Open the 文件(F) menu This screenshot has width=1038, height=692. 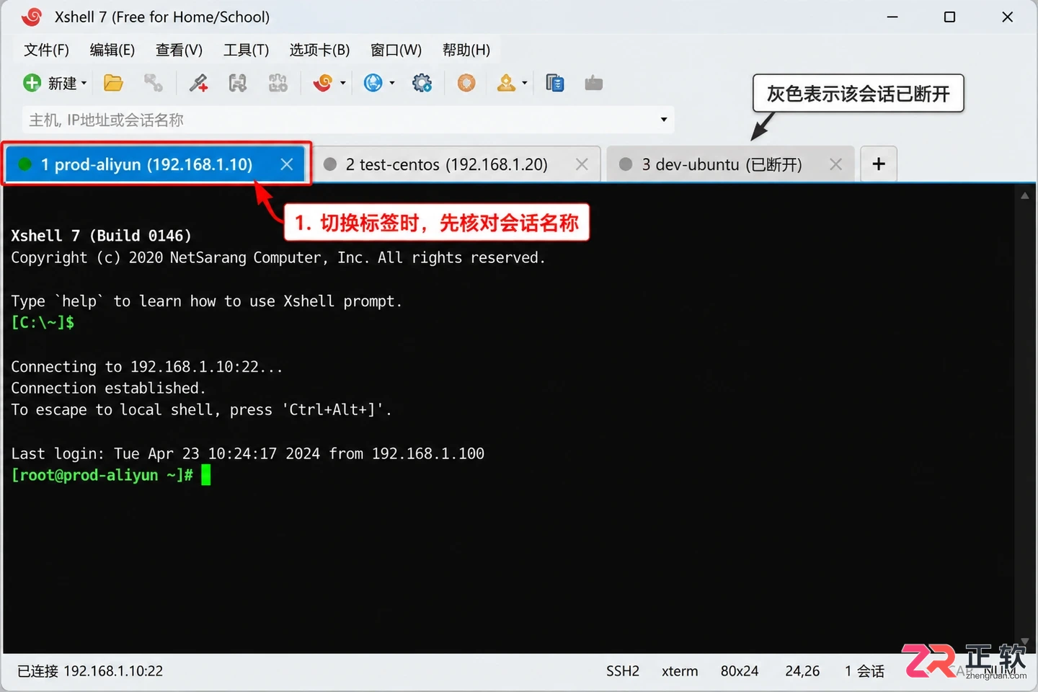(x=46, y=50)
